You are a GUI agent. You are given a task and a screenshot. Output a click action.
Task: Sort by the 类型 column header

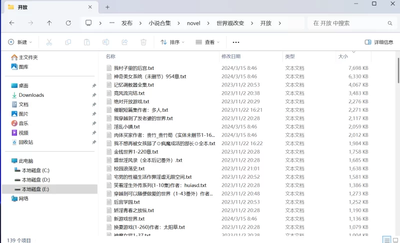click(290, 56)
